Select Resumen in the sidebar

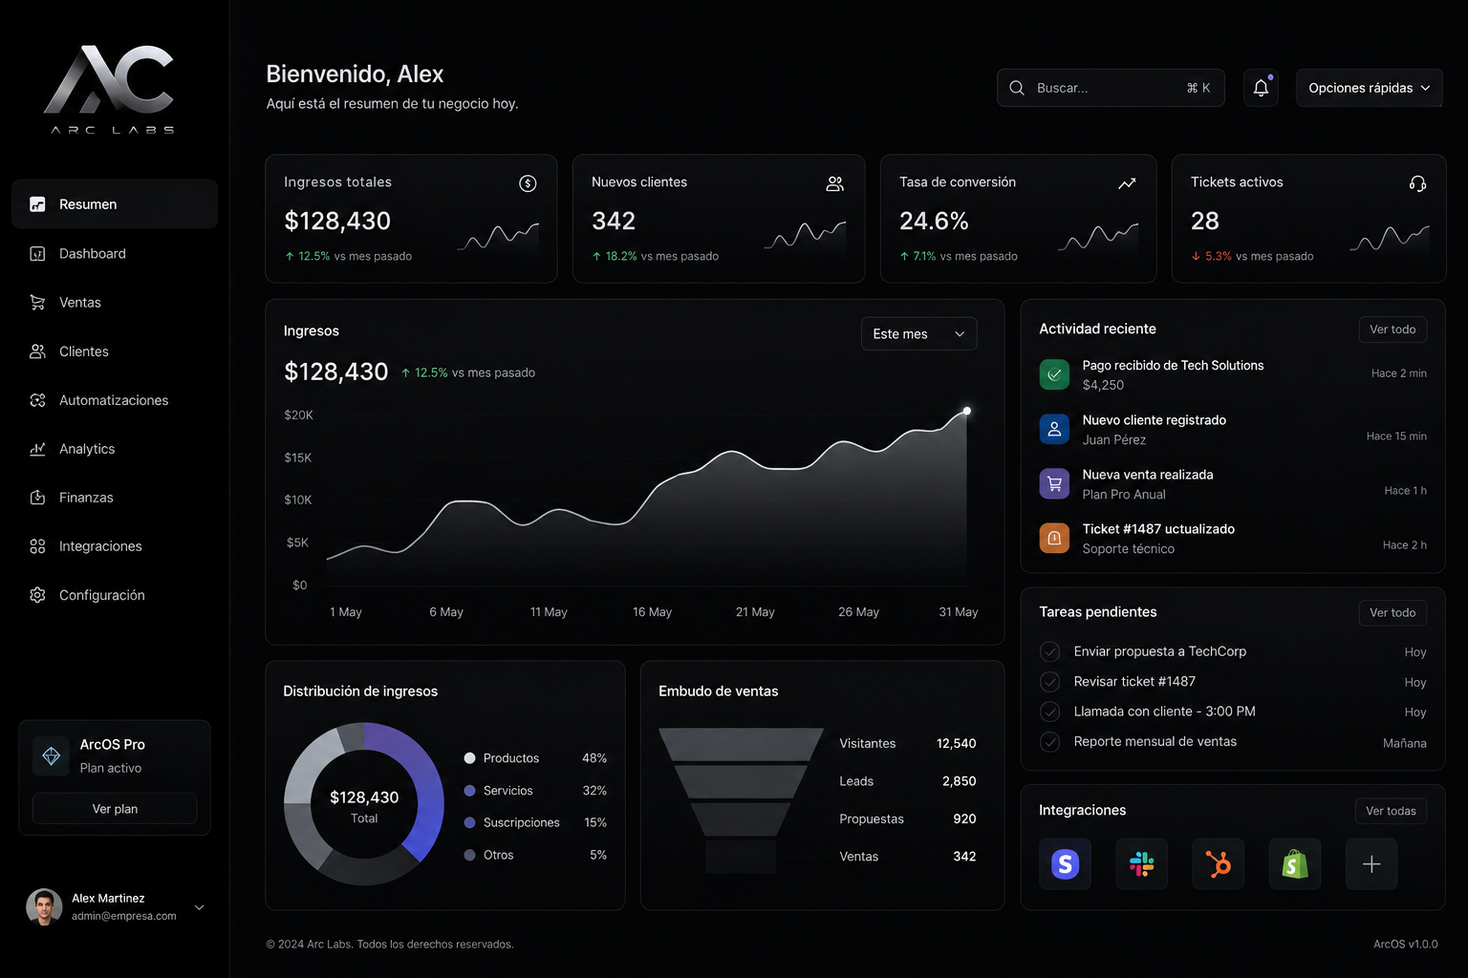pos(115,204)
